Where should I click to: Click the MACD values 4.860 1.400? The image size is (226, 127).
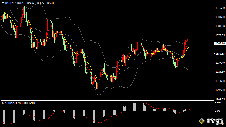pos(28,103)
